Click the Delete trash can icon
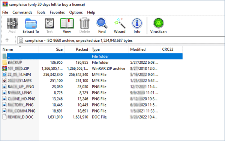 click(84, 23)
